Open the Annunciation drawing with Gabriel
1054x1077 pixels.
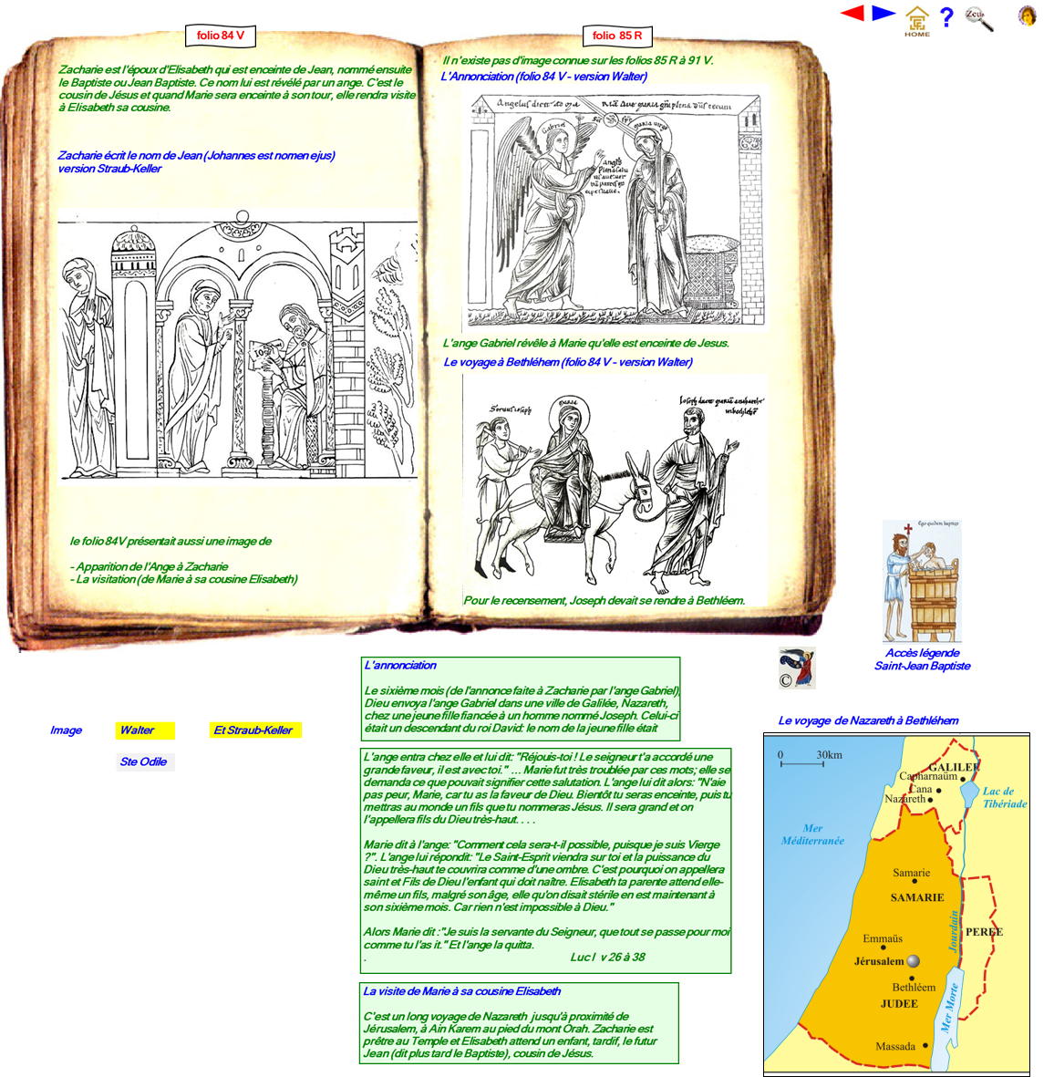[616, 210]
